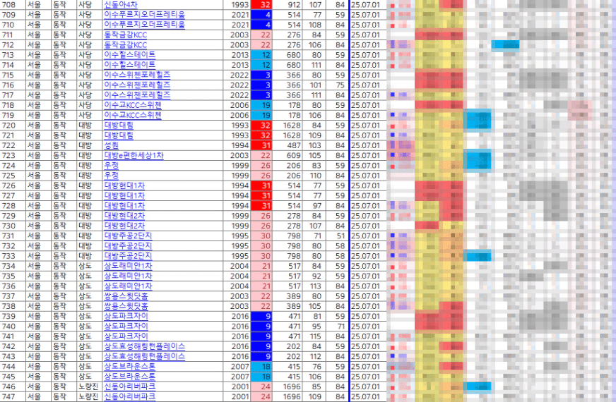The image size is (616, 402).
Task: Open 이수푸르지오더프레티움 link in row 710
Action: click(144, 25)
